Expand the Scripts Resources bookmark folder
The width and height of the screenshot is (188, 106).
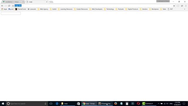81,9
